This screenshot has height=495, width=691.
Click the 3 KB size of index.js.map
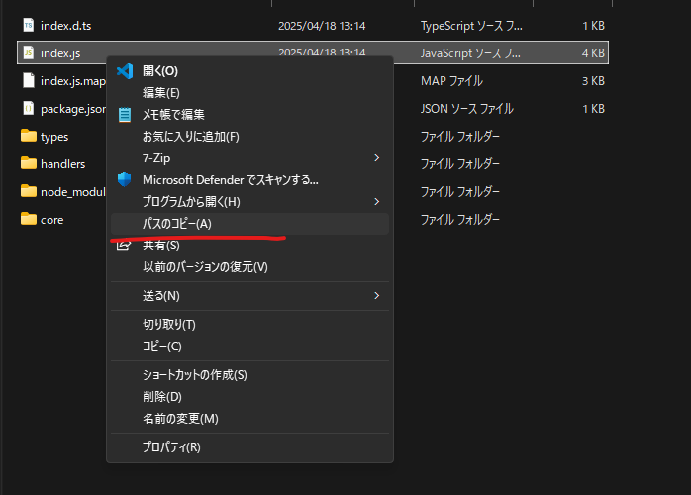pyautogui.click(x=593, y=81)
